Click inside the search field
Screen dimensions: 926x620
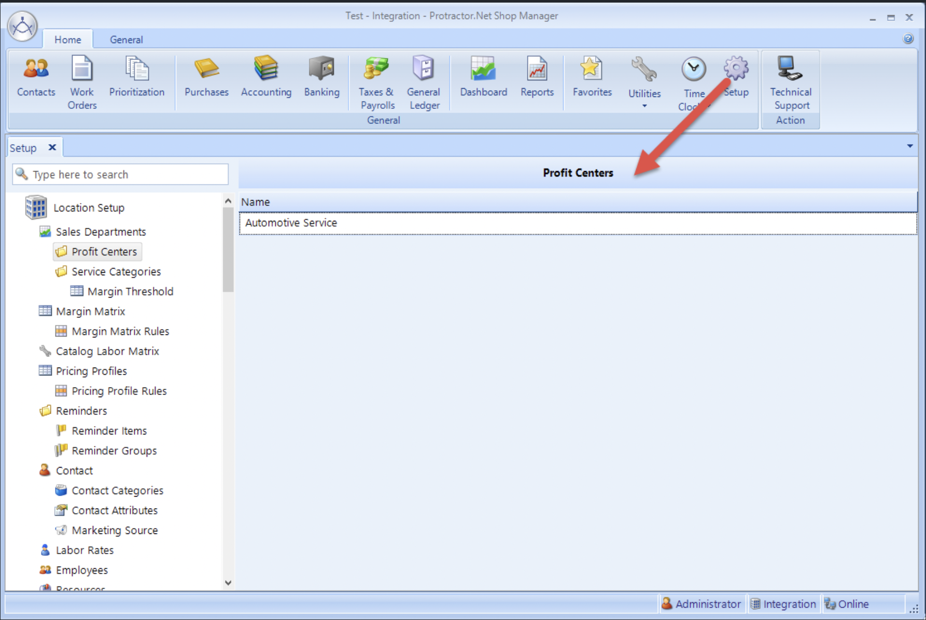tap(120, 174)
